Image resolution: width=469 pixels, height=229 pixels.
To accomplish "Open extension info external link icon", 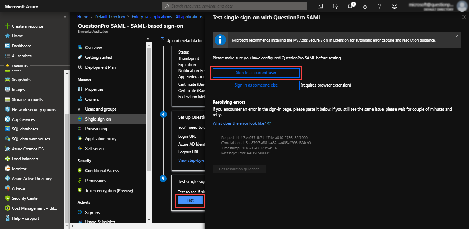I will click(456, 37).
